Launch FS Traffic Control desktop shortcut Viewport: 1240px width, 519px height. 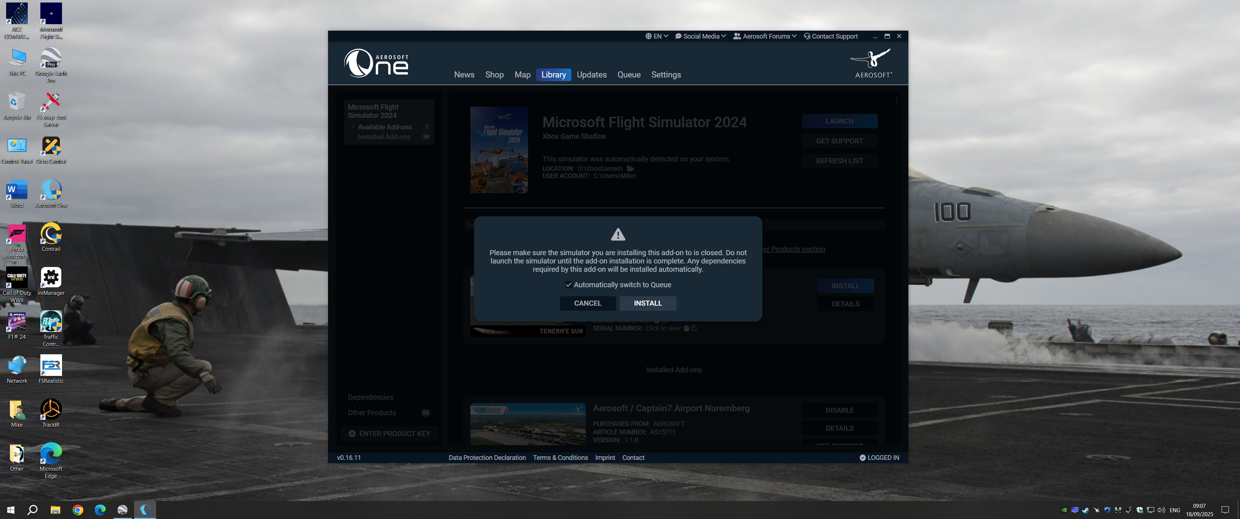[x=51, y=329]
